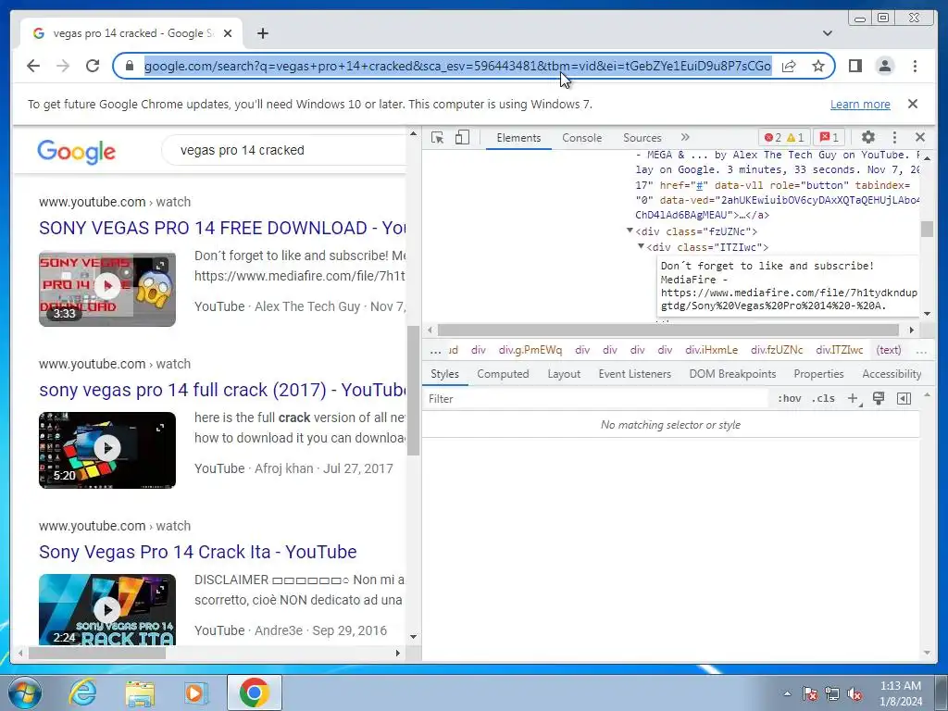Open the Learn more link
This screenshot has height=711, width=948.
(x=860, y=104)
